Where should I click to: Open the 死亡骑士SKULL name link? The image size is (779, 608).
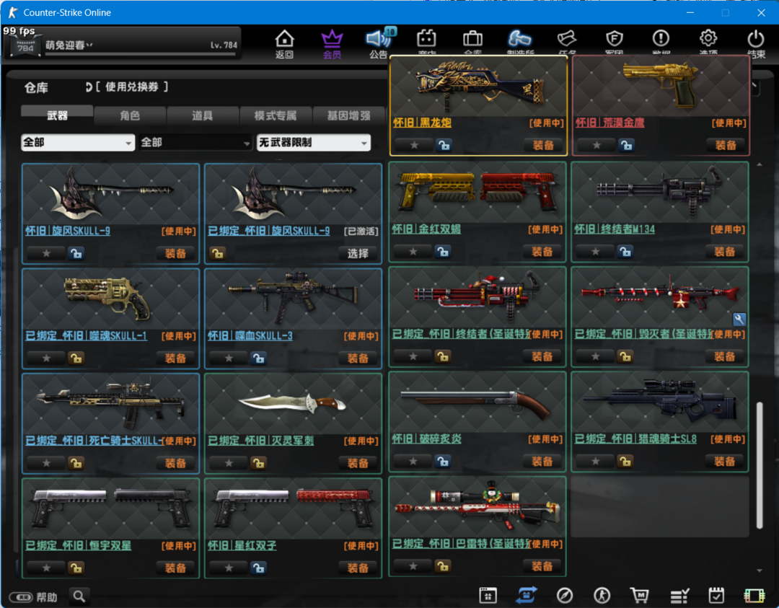click(94, 441)
